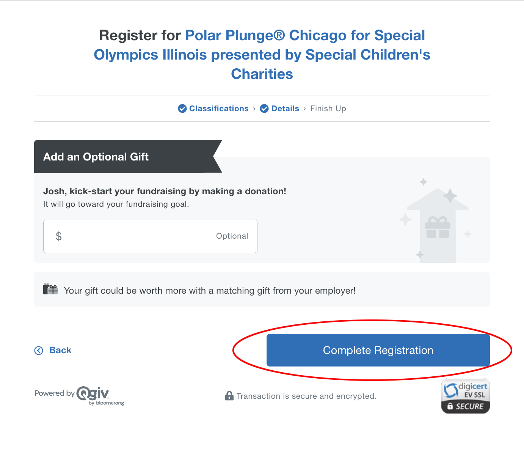Click the dollar sign in donation field

click(59, 236)
